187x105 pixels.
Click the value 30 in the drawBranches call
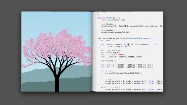[x=161, y=26]
